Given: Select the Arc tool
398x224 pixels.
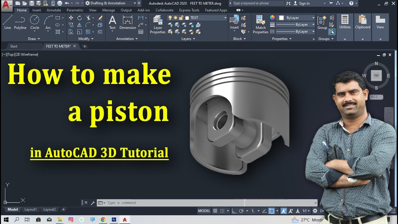Looking at the screenshot, I should pyautogui.click(x=48, y=22).
